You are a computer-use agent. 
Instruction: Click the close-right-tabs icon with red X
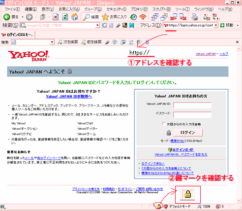pyautogui.click(x=183, y=17)
